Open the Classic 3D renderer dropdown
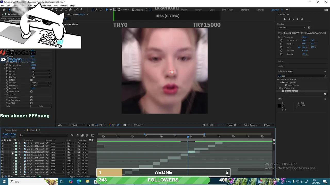330x185 pixels. coord(233,125)
